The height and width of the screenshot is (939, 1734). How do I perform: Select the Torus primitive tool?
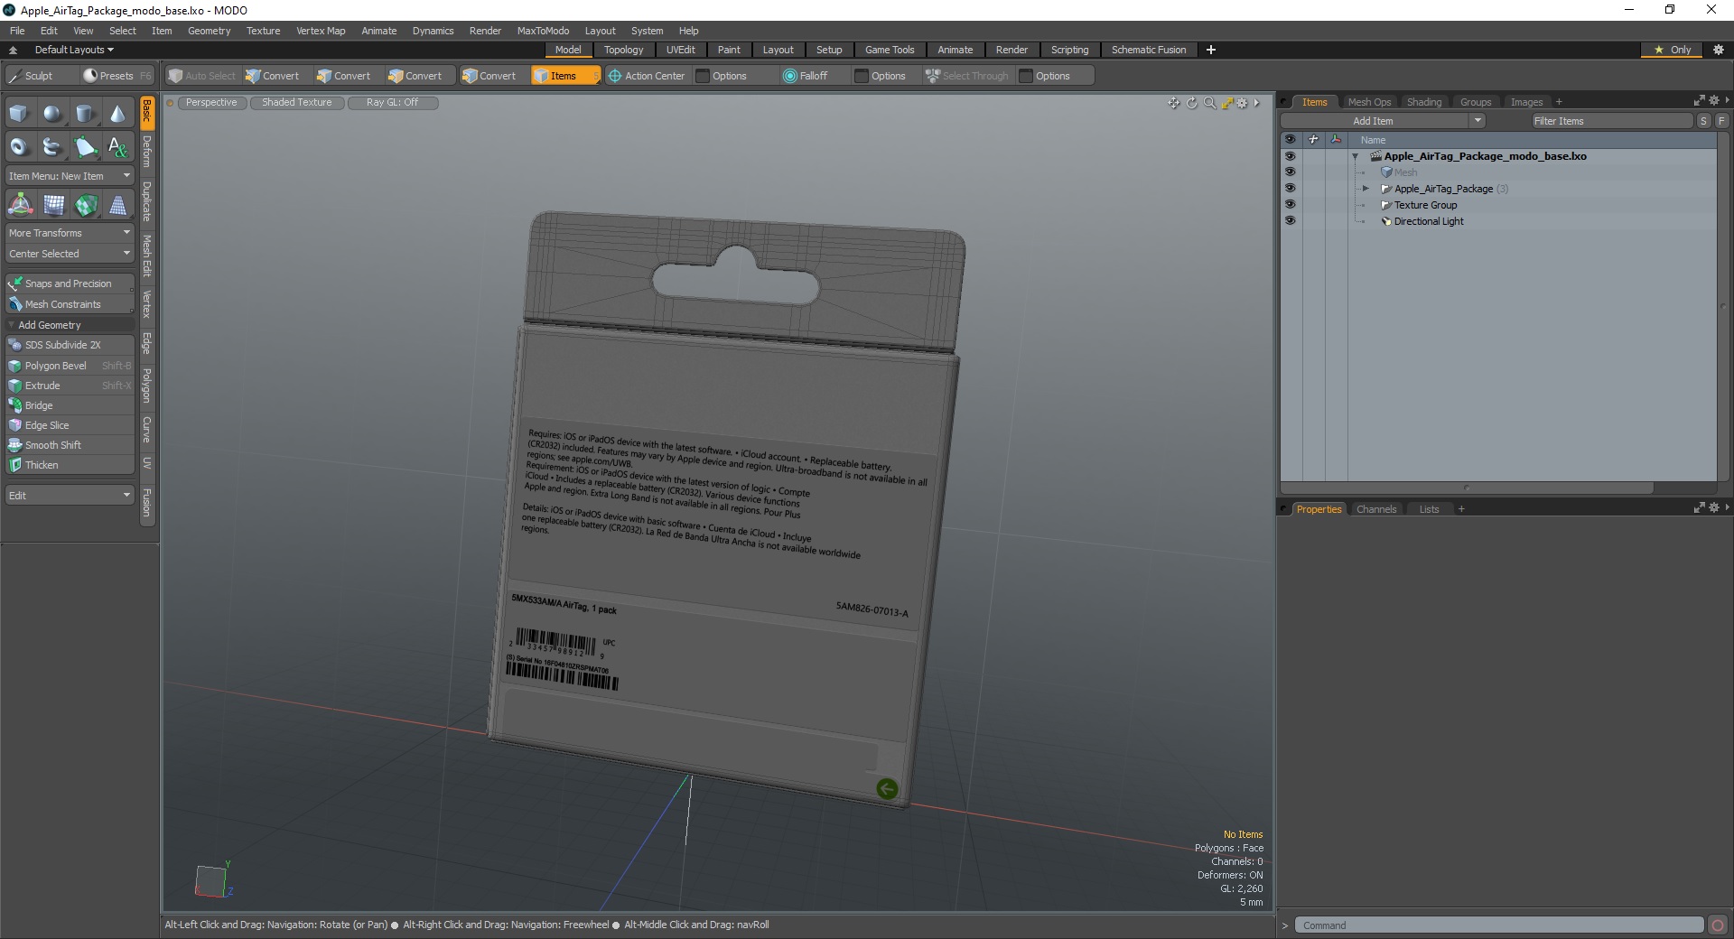tap(19, 146)
